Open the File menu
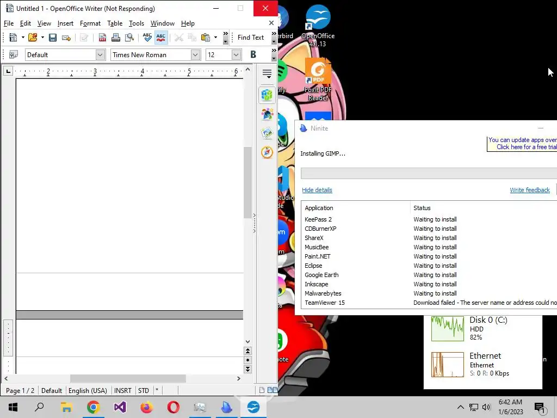Image resolution: width=557 pixels, height=418 pixels. [x=9, y=23]
